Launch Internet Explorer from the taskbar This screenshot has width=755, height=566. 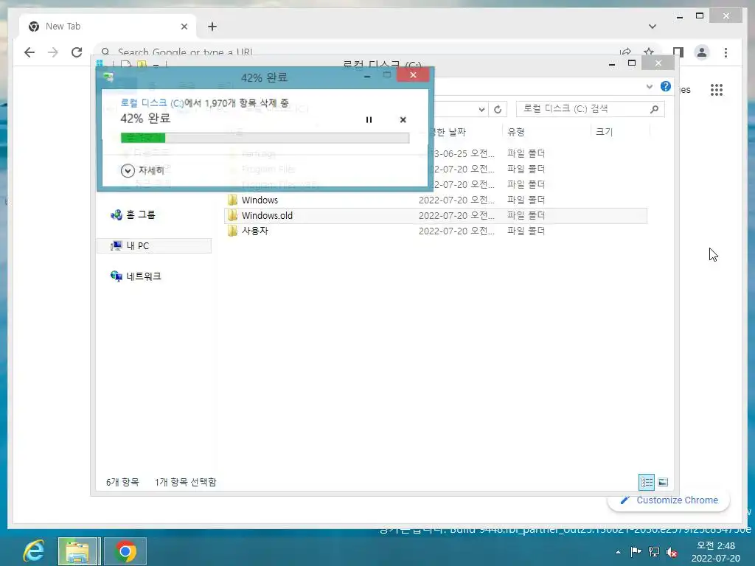pyautogui.click(x=34, y=551)
